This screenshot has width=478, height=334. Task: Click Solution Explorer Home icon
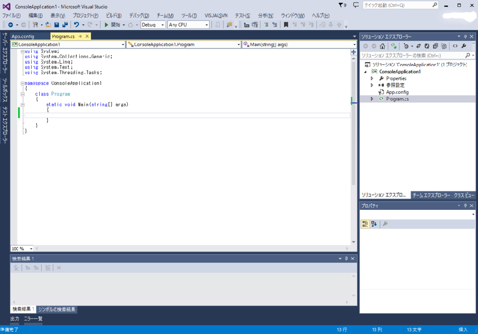382,46
